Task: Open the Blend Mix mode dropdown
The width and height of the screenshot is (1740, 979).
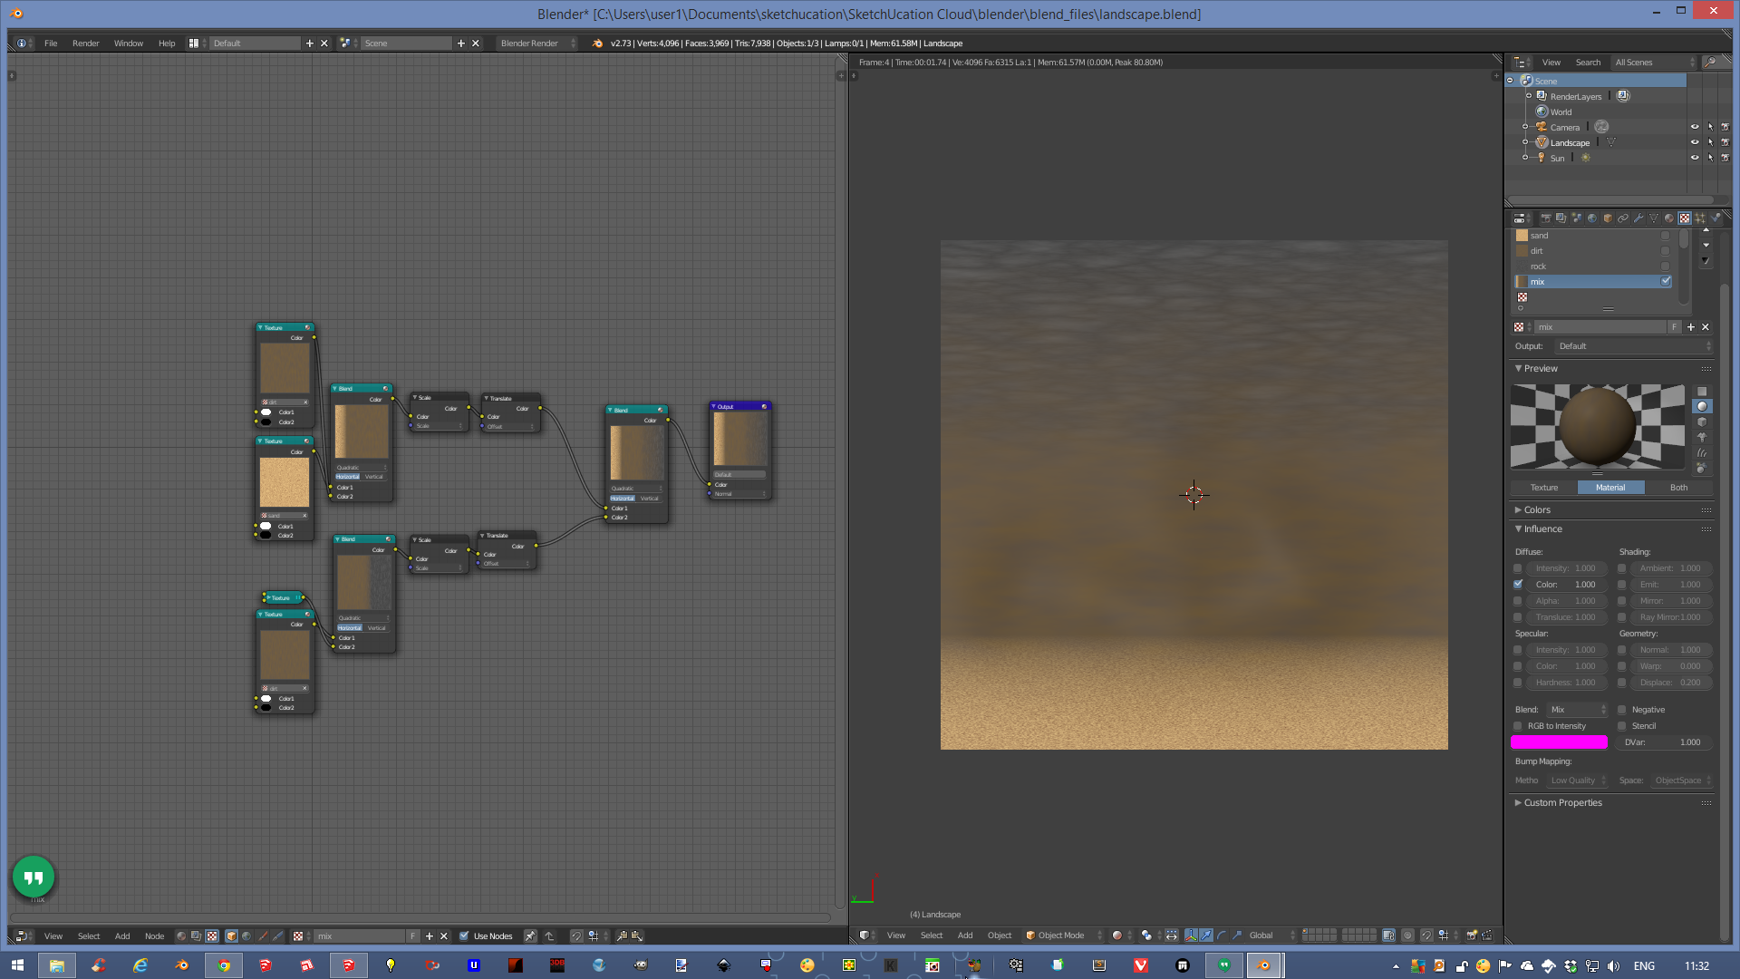Action: click(x=1577, y=710)
